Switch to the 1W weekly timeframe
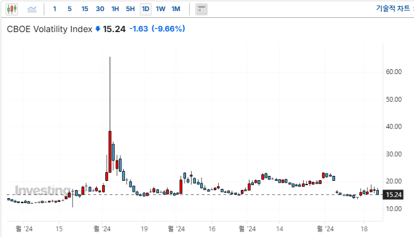The image size is (414, 237). tap(161, 9)
